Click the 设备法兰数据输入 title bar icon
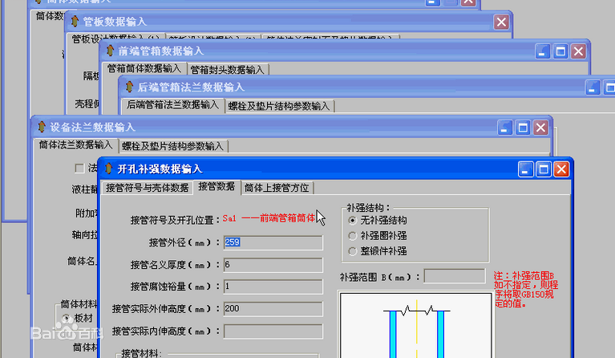615x358 pixels. click(x=42, y=127)
